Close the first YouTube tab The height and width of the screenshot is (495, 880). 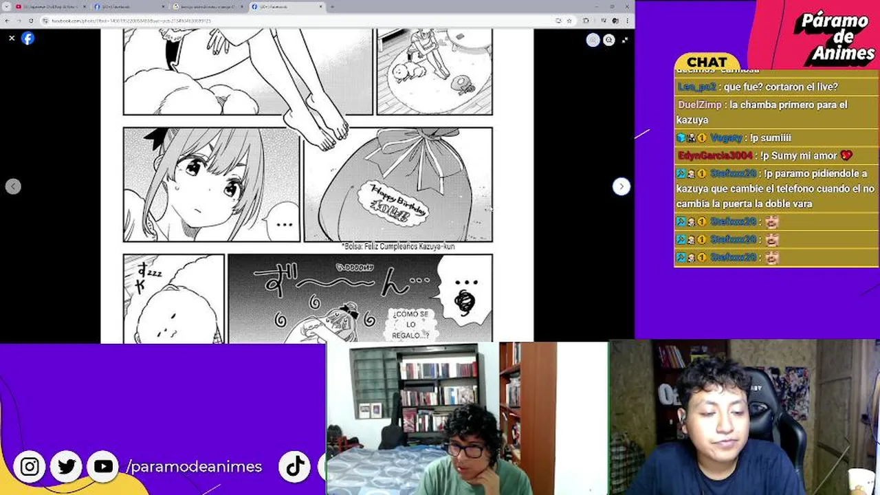tap(85, 7)
